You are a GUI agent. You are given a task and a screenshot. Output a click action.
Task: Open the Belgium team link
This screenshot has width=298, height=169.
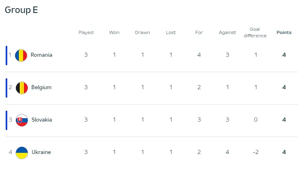(41, 88)
